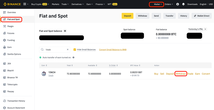Clear the 1inch search field
The width and height of the screenshot is (214, 110).
pyautogui.click(x=67, y=50)
